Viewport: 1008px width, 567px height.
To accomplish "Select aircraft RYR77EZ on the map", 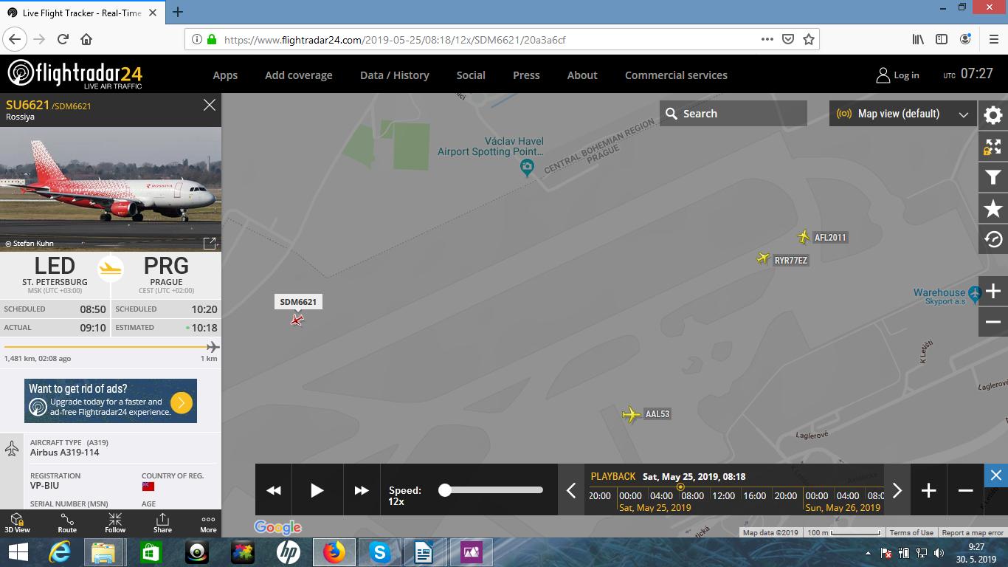I will pyautogui.click(x=764, y=258).
